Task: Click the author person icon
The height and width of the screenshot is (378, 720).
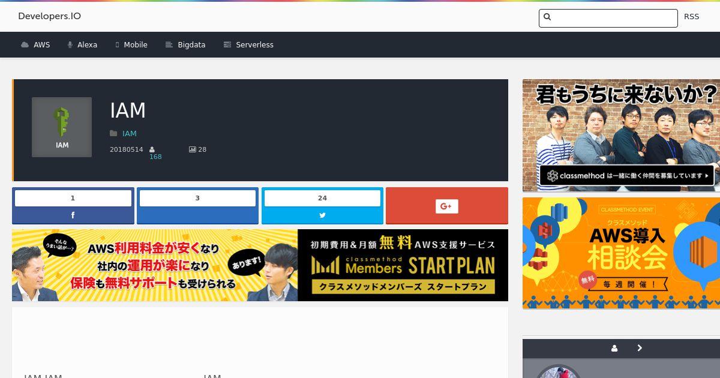Action: 152,149
